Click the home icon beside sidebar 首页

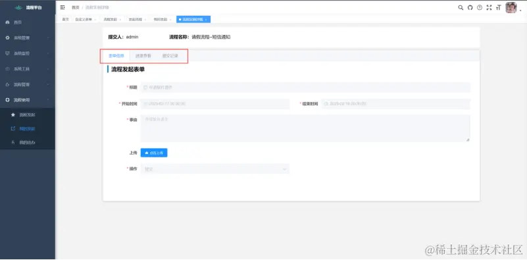pyautogui.click(x=8, y=22)
